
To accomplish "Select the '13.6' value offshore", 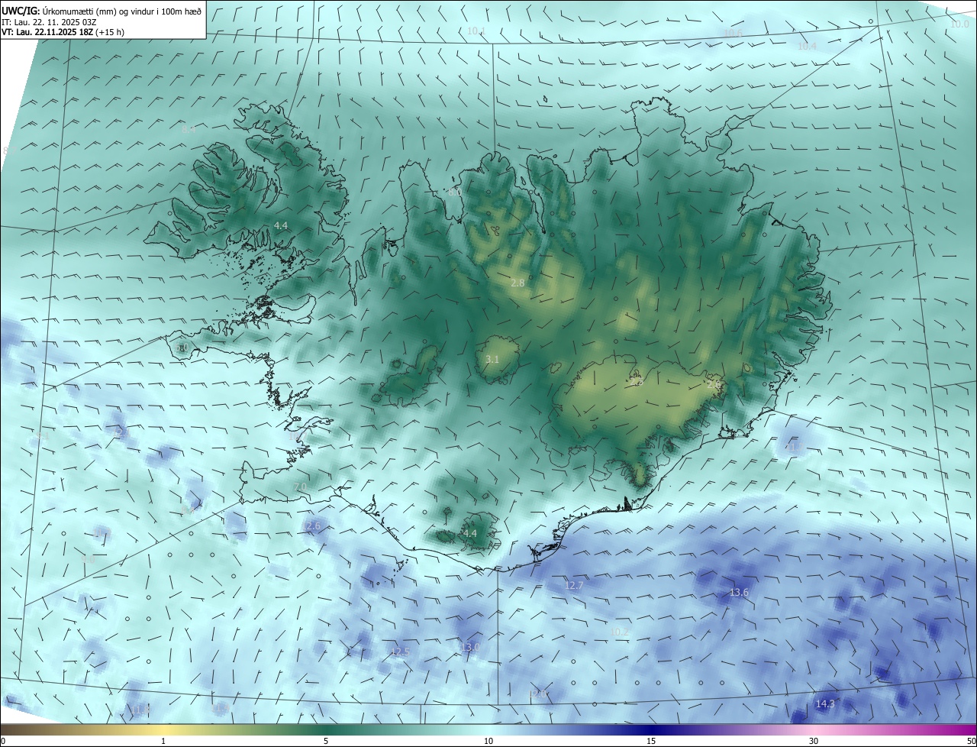I will coord(739,593).
